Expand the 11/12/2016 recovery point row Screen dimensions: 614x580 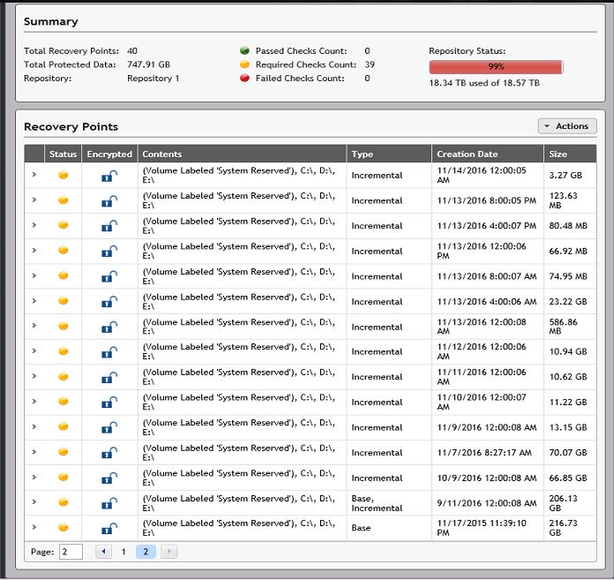[34, 351]
